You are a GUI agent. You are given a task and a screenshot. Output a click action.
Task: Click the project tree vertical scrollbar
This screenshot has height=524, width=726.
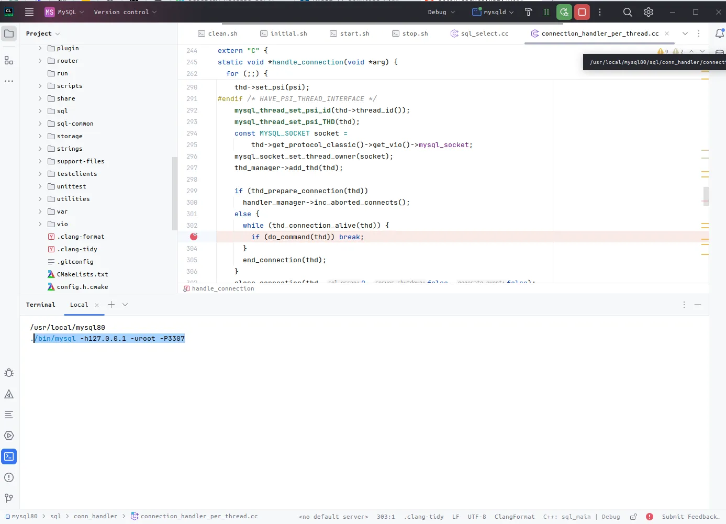coord(175,193)
